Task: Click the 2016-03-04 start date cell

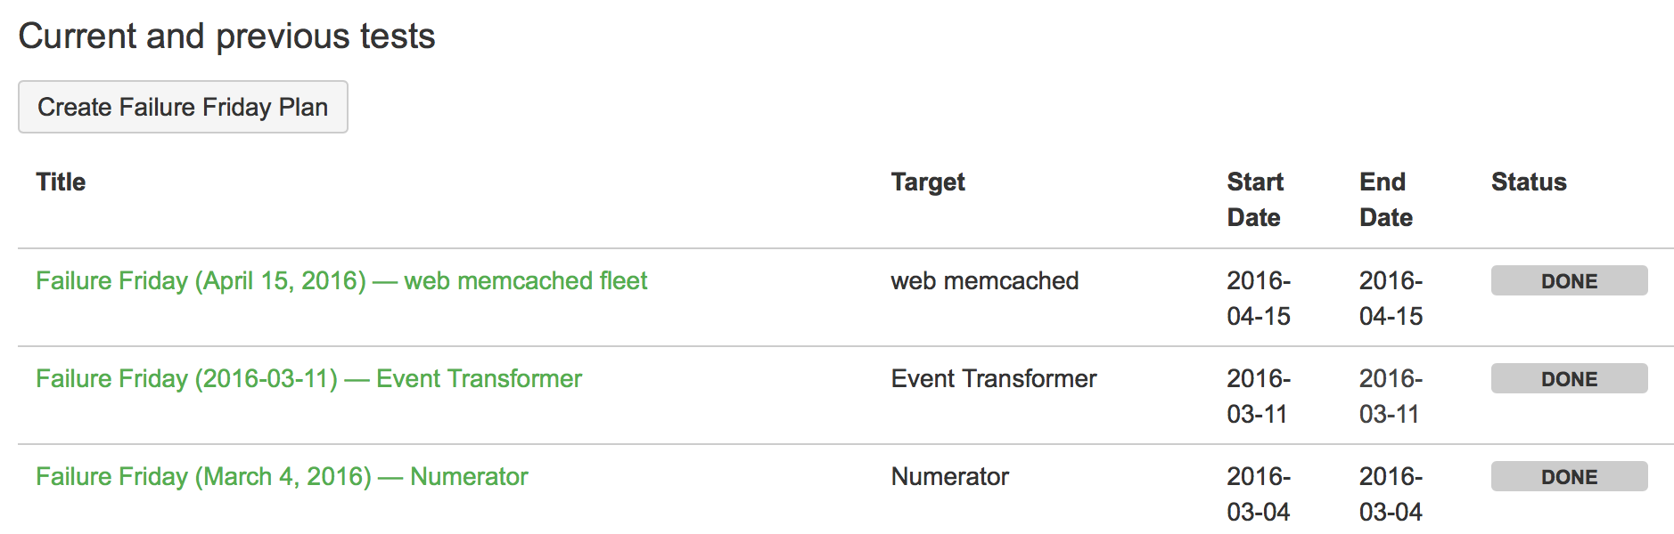Action: (1259, 494)
